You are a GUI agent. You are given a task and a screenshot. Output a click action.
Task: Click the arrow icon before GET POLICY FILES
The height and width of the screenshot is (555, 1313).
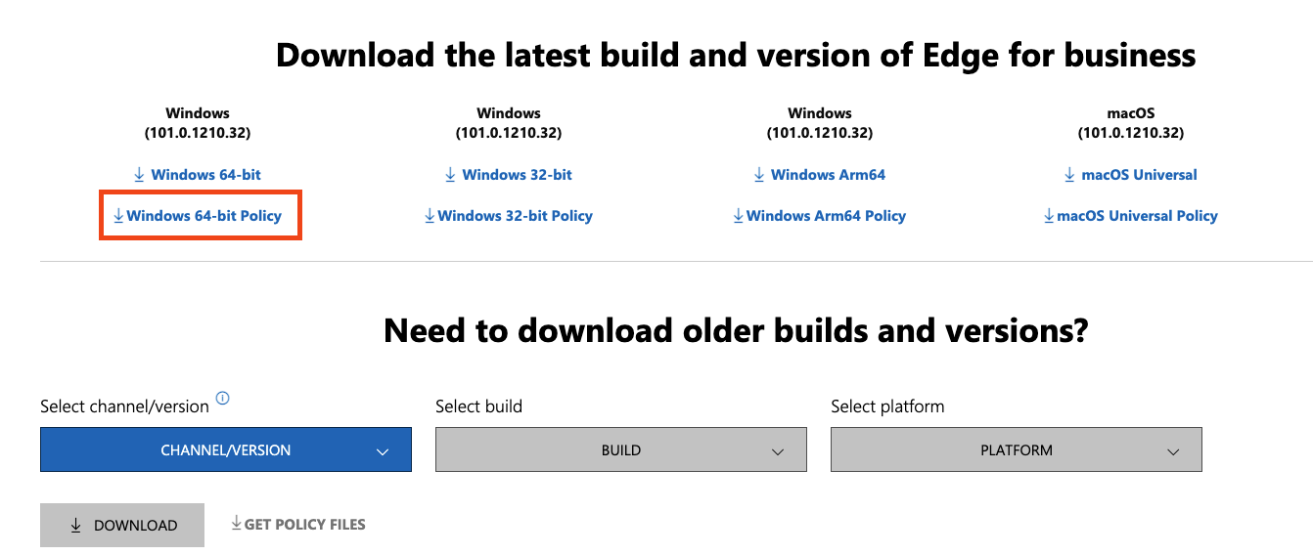pos(236,524)
